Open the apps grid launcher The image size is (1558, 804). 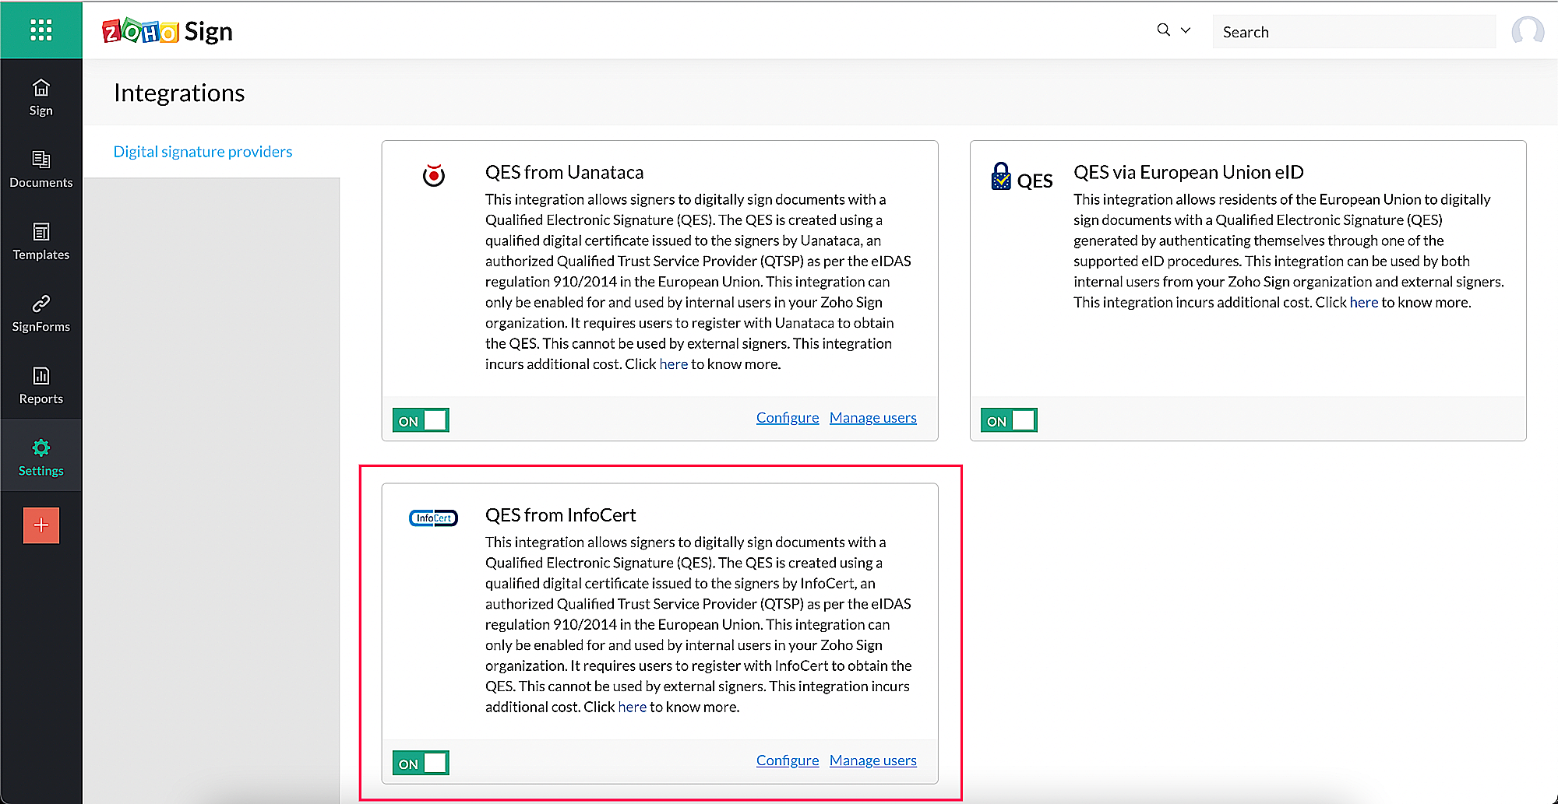(x=41, y=30)
